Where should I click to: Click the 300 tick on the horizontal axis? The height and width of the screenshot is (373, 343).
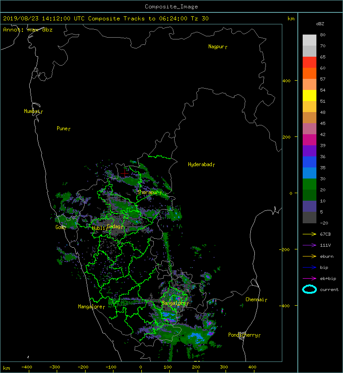tap(224, 367)
